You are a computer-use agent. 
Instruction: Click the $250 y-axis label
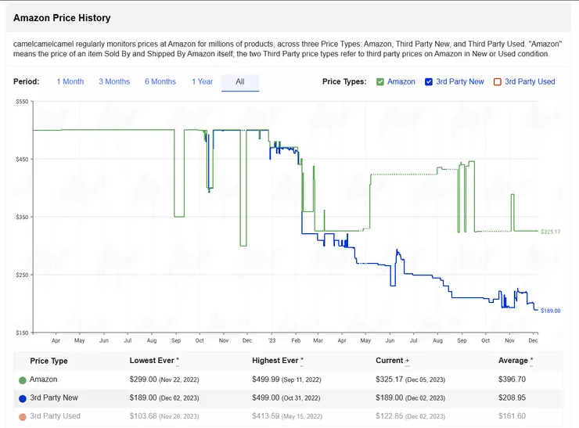click(x=22, y=275)
